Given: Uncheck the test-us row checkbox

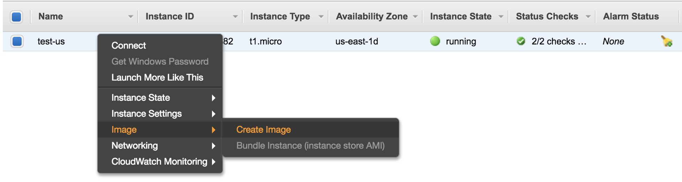Looking at the screenshot, I should [17, 41].
